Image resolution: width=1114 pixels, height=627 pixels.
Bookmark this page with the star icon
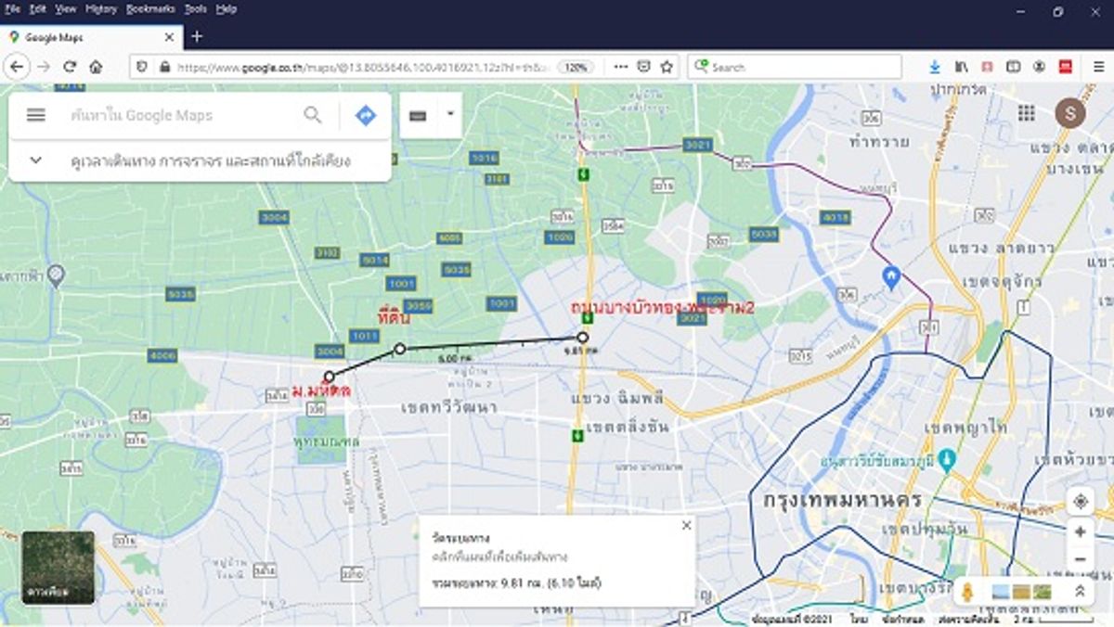pyautogui.click(x=667, y=67)
